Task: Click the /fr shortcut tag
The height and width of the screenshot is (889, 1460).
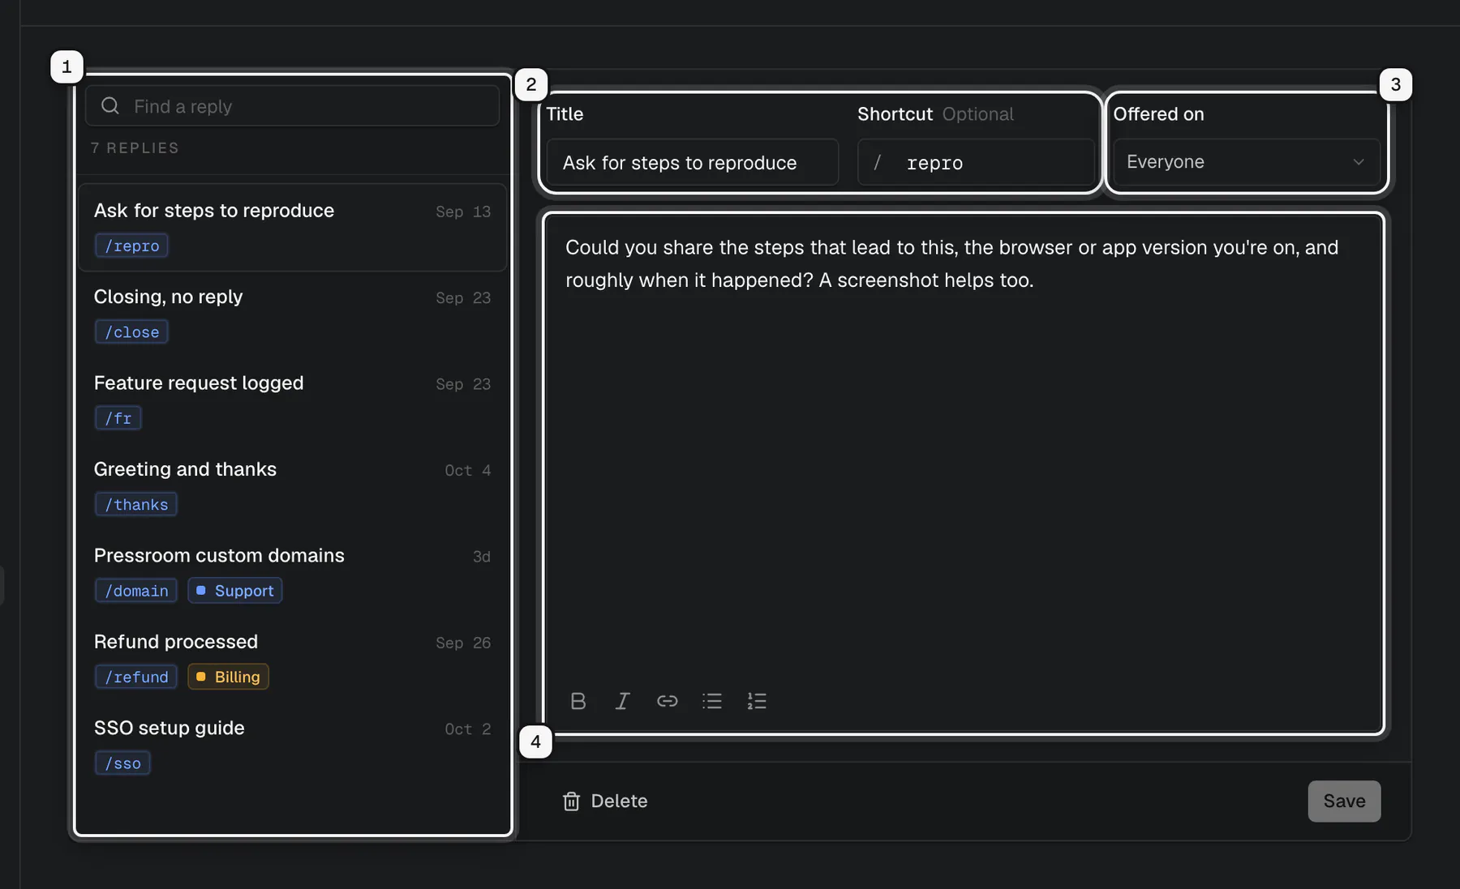Action: (118, 418)
